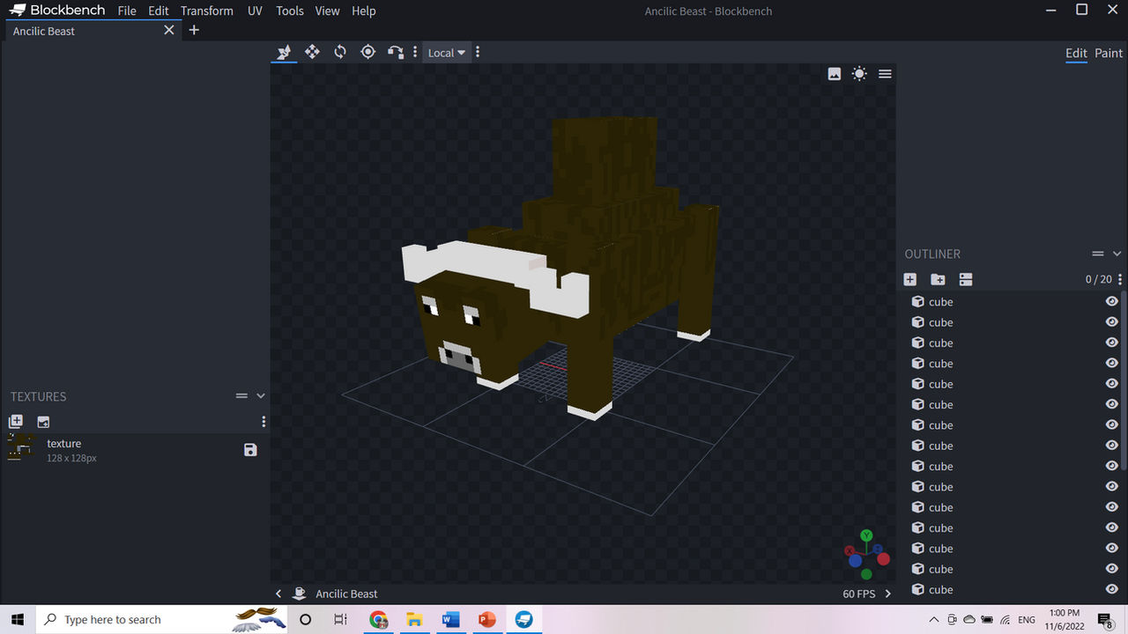Viewport: 1128px width, 634px height.
Task: Save the texture with the floppy icon
Action: point(250,450)
